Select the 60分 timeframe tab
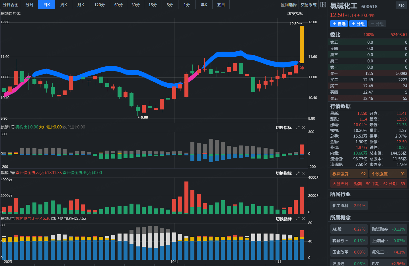 [118, 5]
